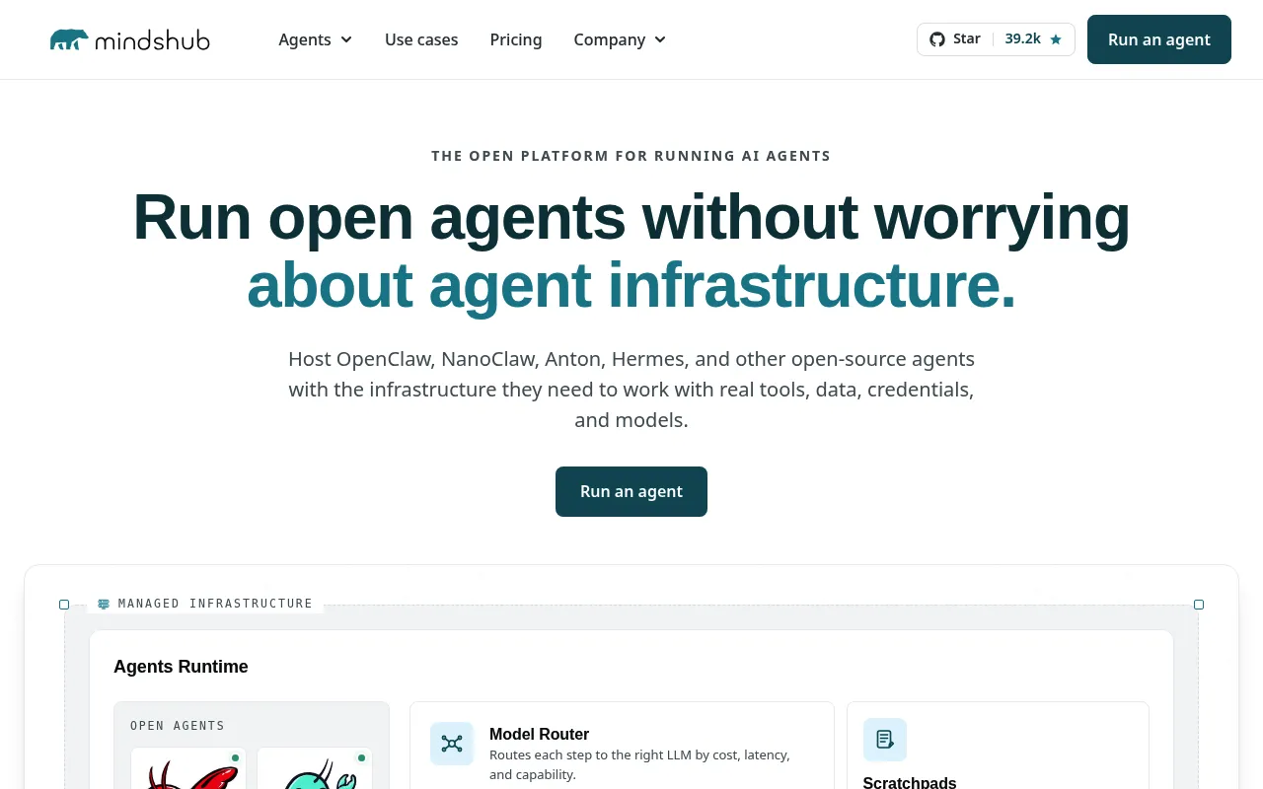
Task: Click Run an agent below the hero text
Action: click(631, 491)
